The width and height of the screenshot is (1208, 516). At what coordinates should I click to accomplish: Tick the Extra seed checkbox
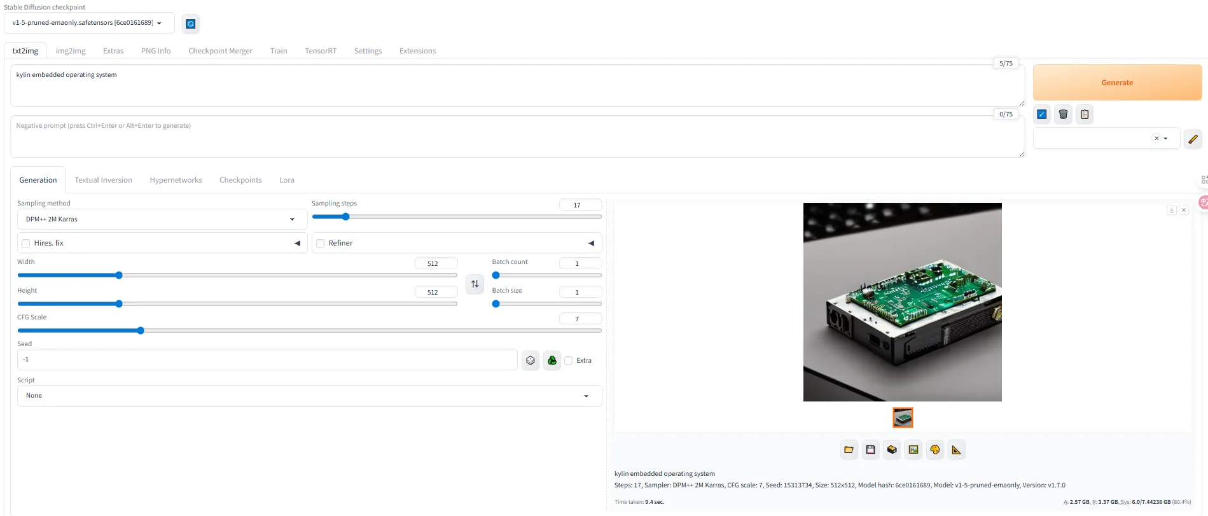(x=569, y=361)
